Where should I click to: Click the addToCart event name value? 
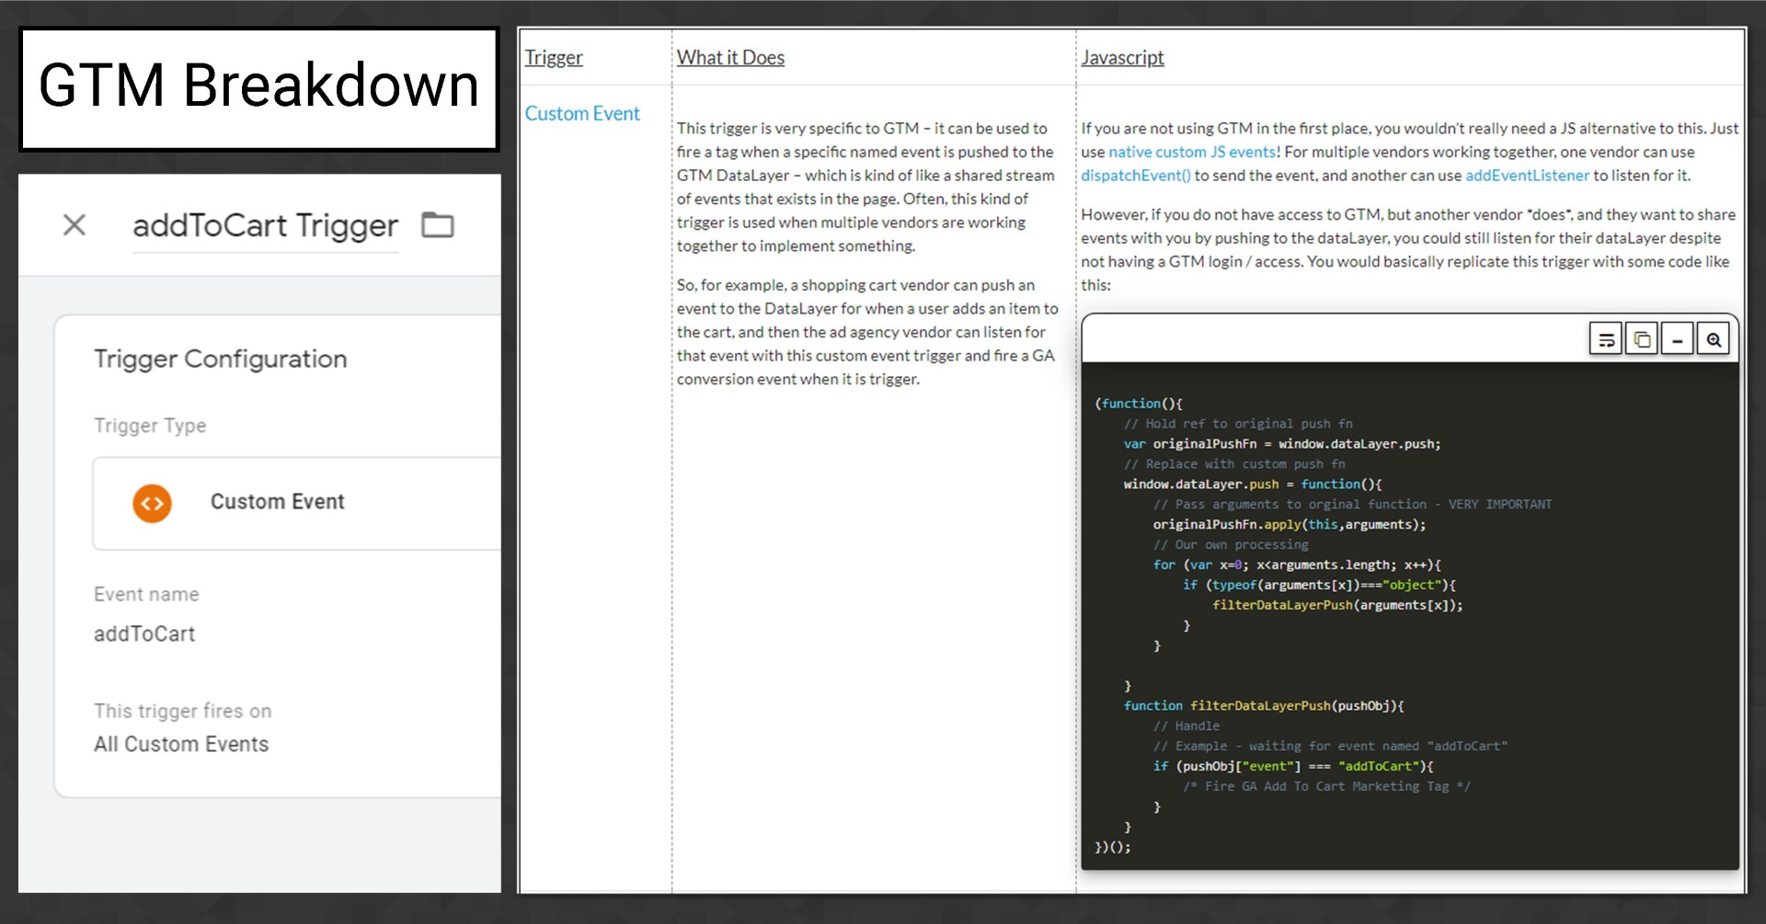[144, 634]
